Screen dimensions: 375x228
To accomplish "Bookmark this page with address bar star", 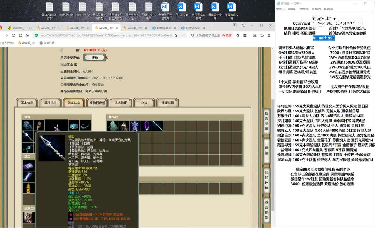I will pos(176,35).
